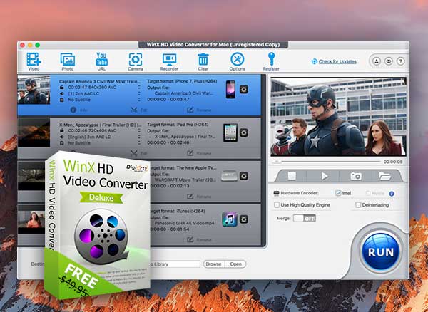This screenshot has height=312, width=428.
Task: Open the destination folder with Open
Action: coord(235,264)
